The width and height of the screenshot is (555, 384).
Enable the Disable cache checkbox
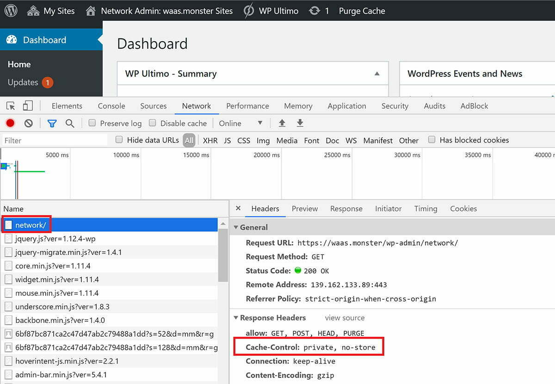coord(152,123)
